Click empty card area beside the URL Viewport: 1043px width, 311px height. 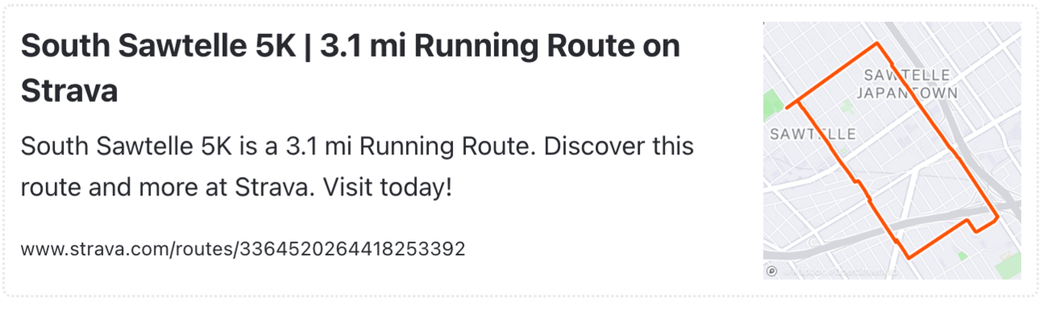[x=605, y=248]
